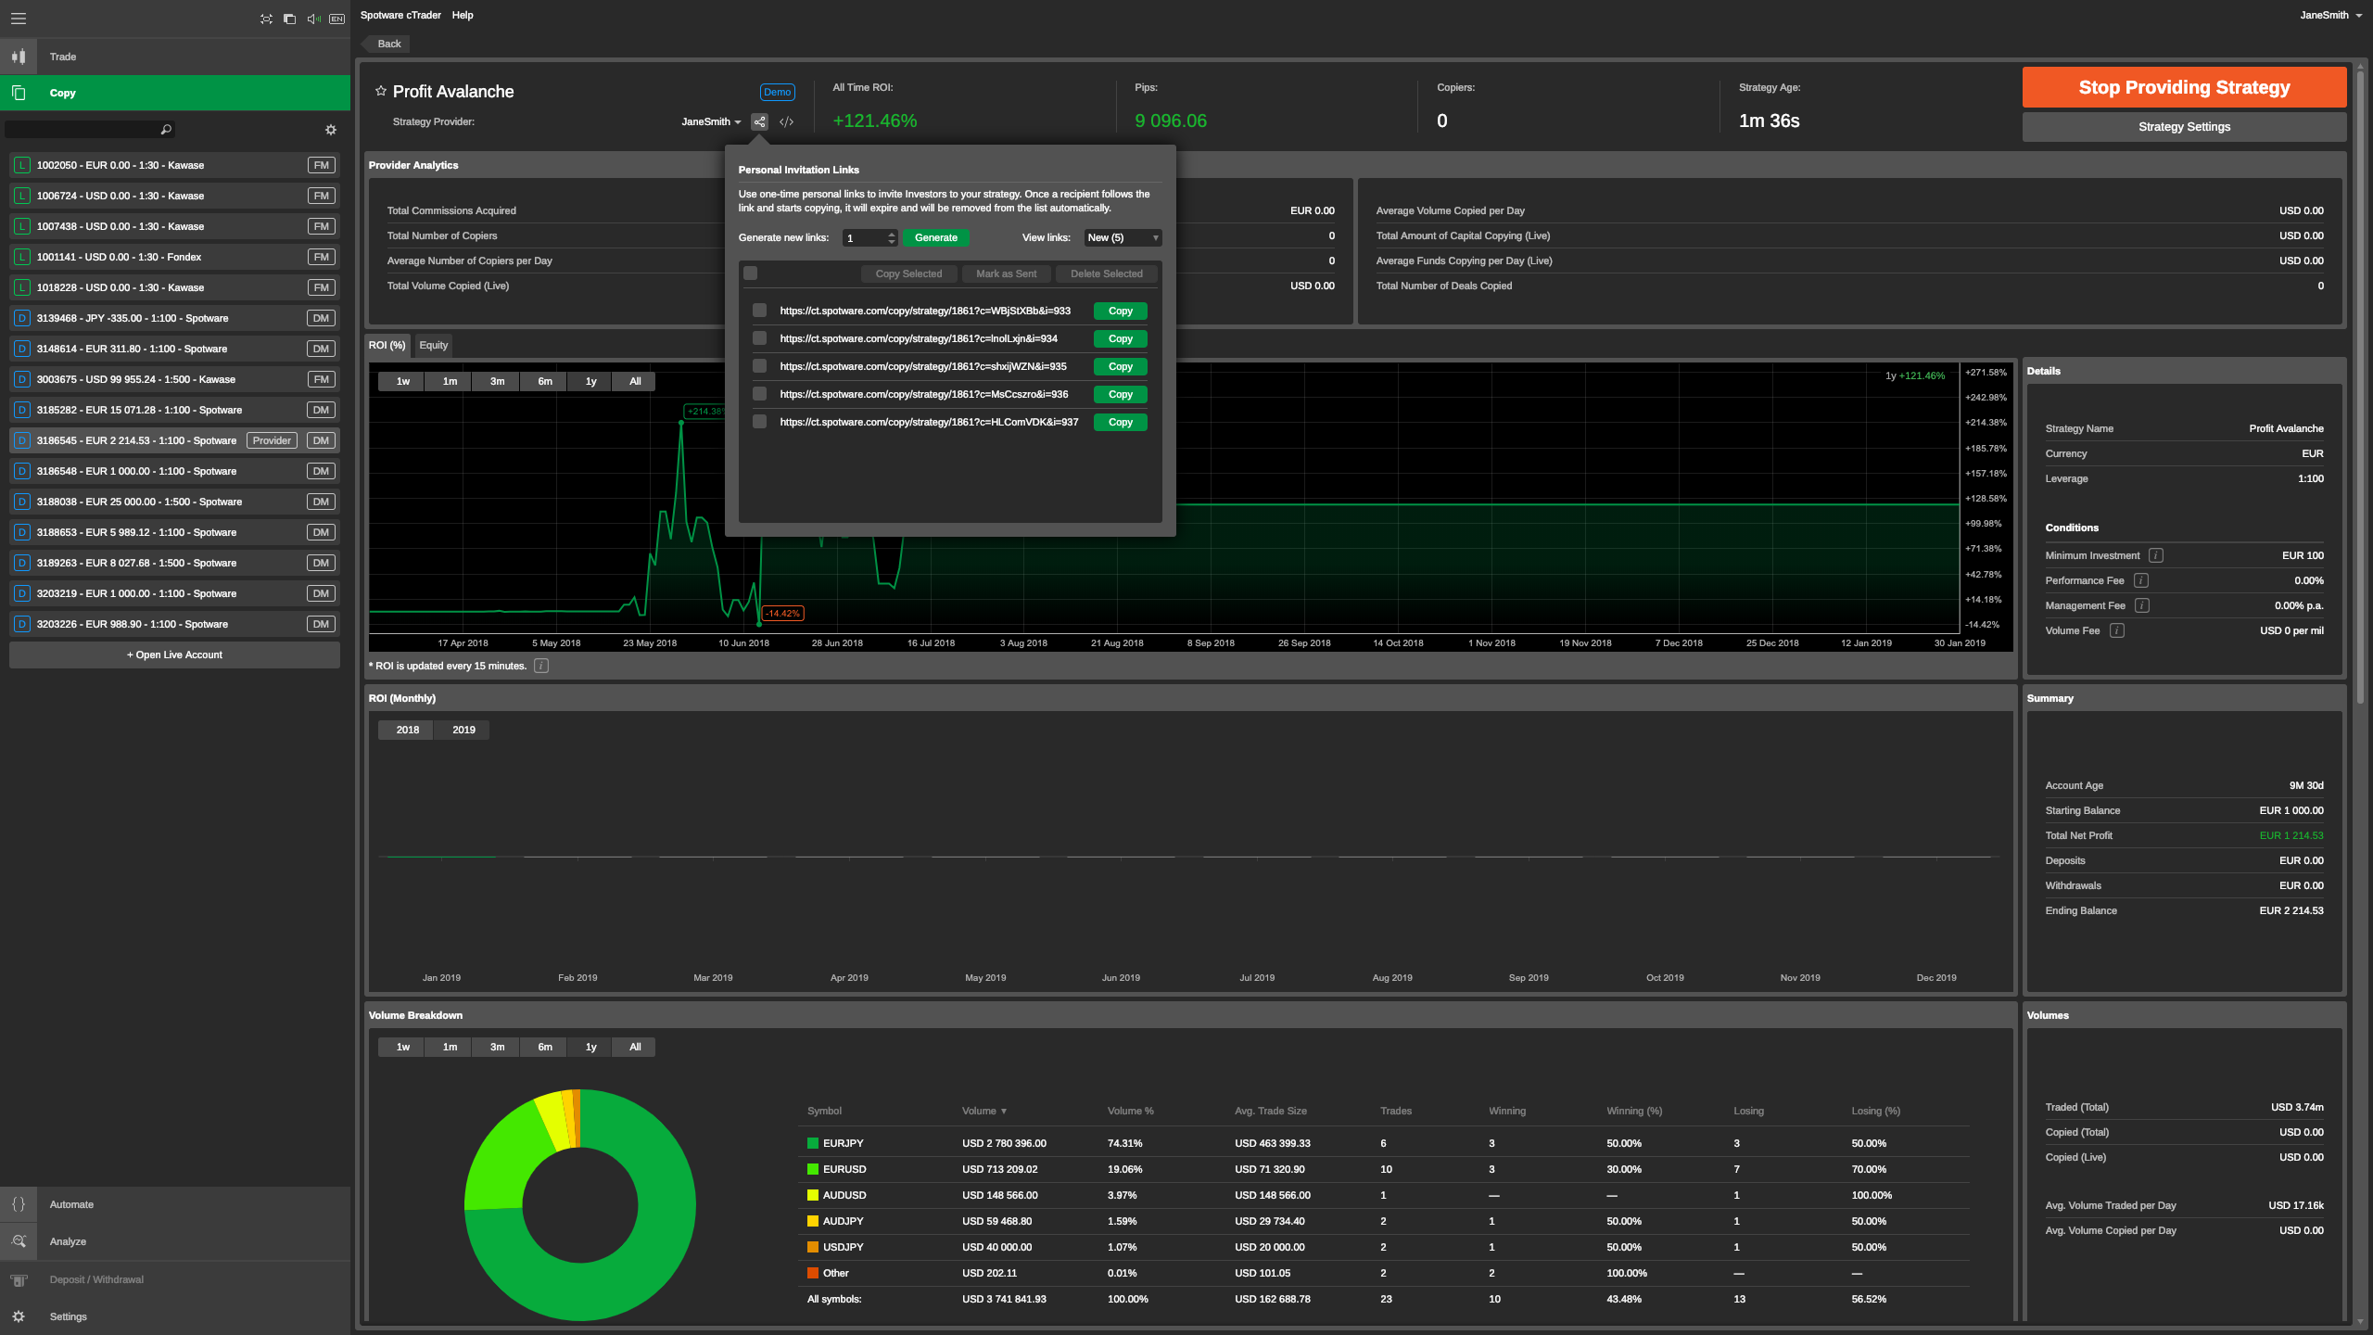Open the View links New (5) dropdown
Viewport: 2373px width, 1335px height.
pyautogui.click(x=1123, y=237)
